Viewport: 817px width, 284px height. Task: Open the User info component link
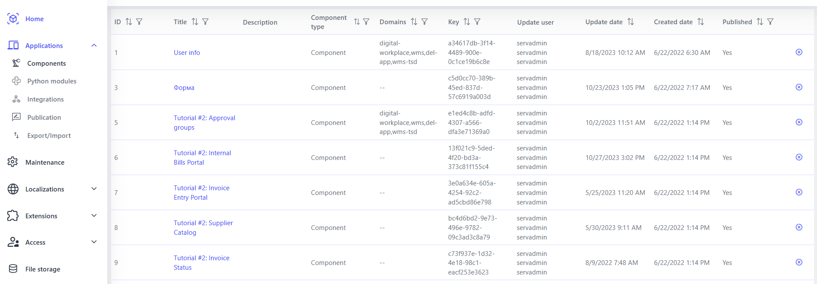[187, 53]
